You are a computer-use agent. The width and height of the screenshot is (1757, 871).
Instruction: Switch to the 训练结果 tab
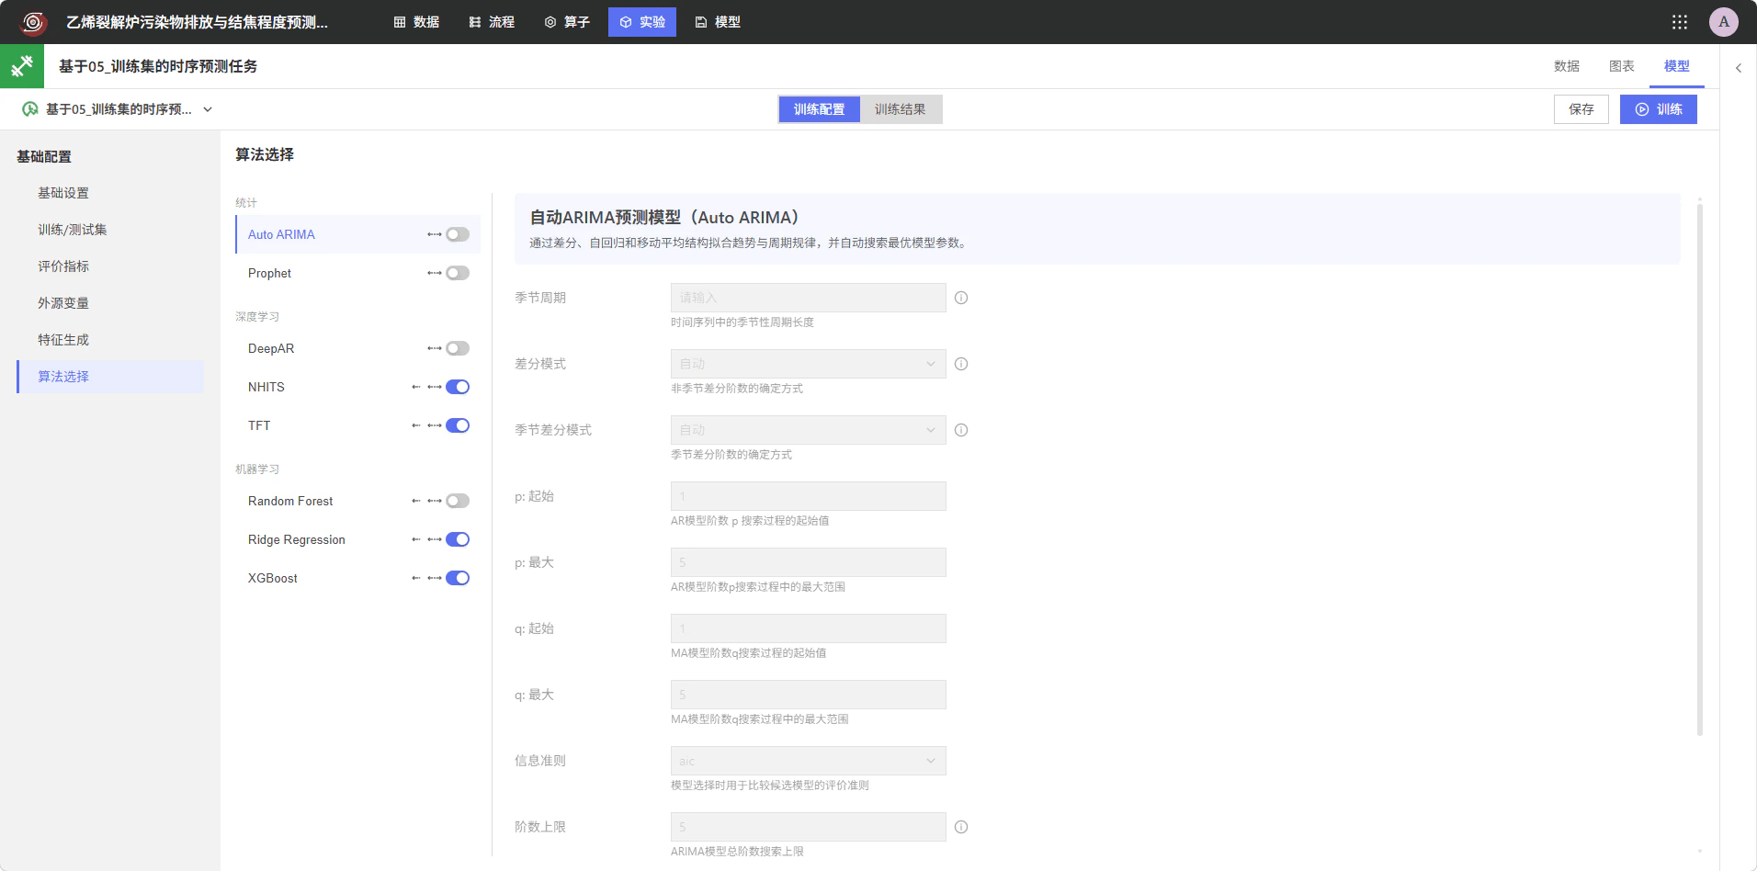click(901, 109)
